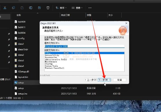
Task: Select Maintenance in existing folders list
Action: pos(51,62)
